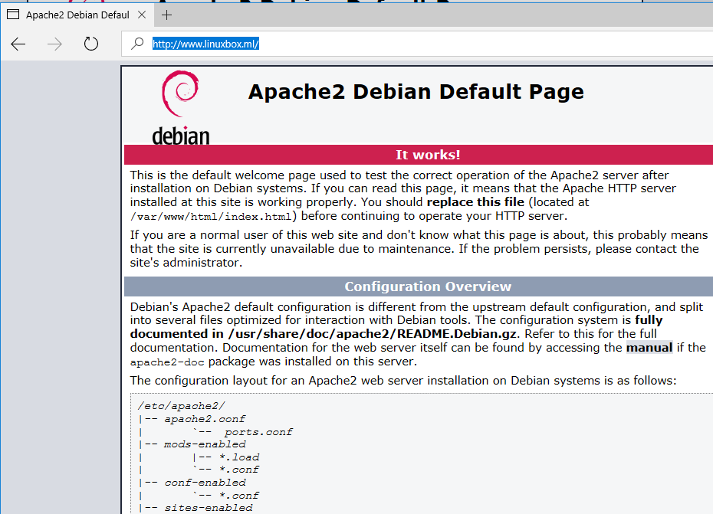Viewport: 713px width, 514px height.
Task: Click the /var/www/html/index.html path text
Action: pos(209,217)
